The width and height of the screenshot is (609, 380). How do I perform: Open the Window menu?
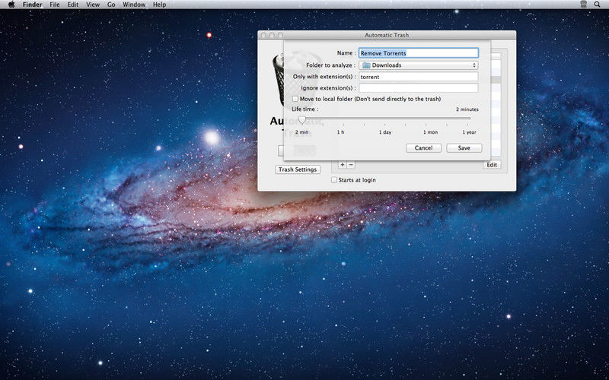click(134, 5)
